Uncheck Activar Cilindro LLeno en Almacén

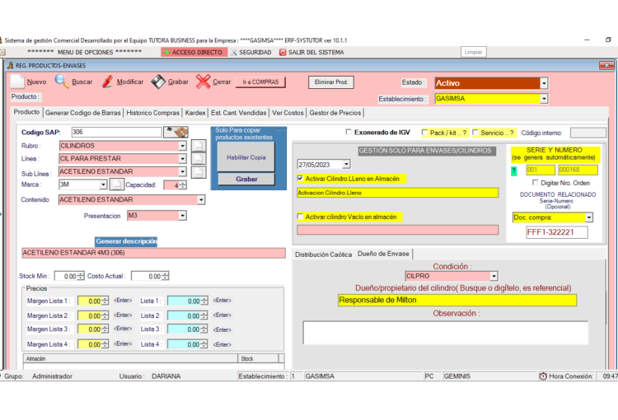click(300, 178)
